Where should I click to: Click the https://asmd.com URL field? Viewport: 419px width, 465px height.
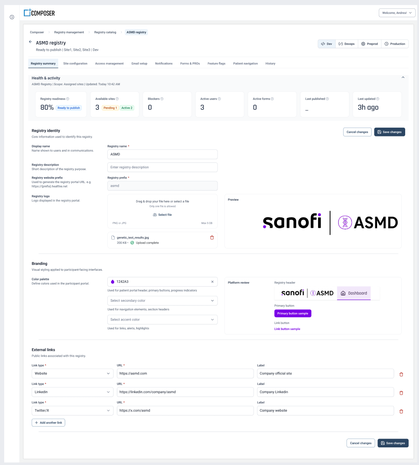185,374
